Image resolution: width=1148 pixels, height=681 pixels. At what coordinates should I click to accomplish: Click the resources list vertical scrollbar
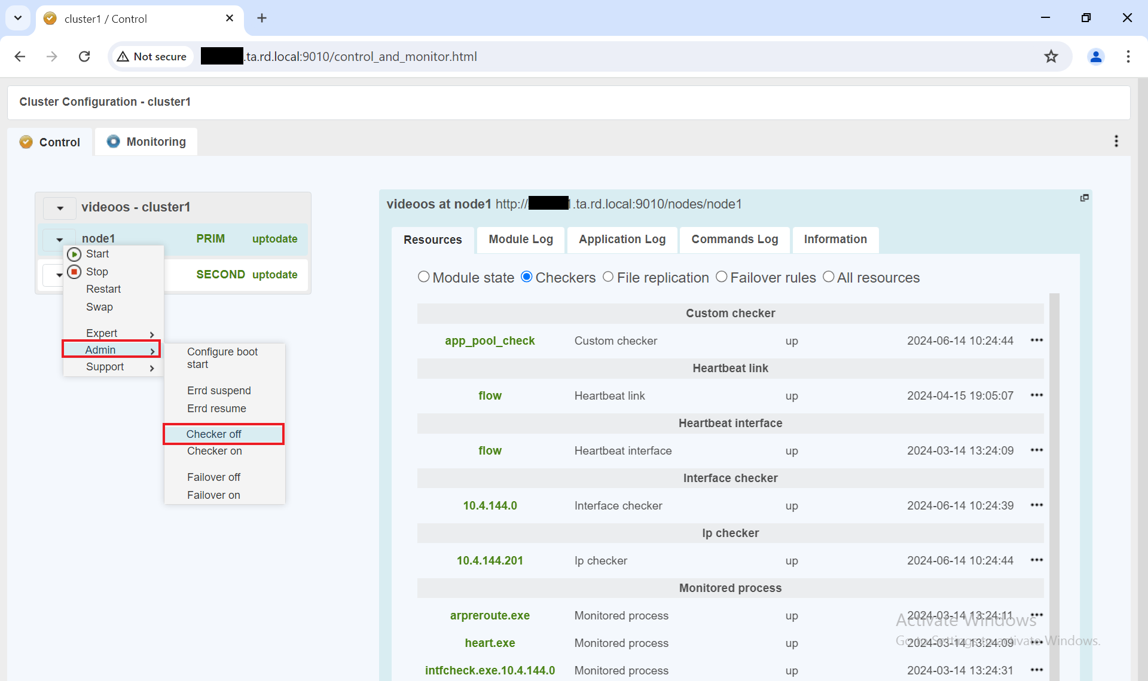tap(1054, 478)
